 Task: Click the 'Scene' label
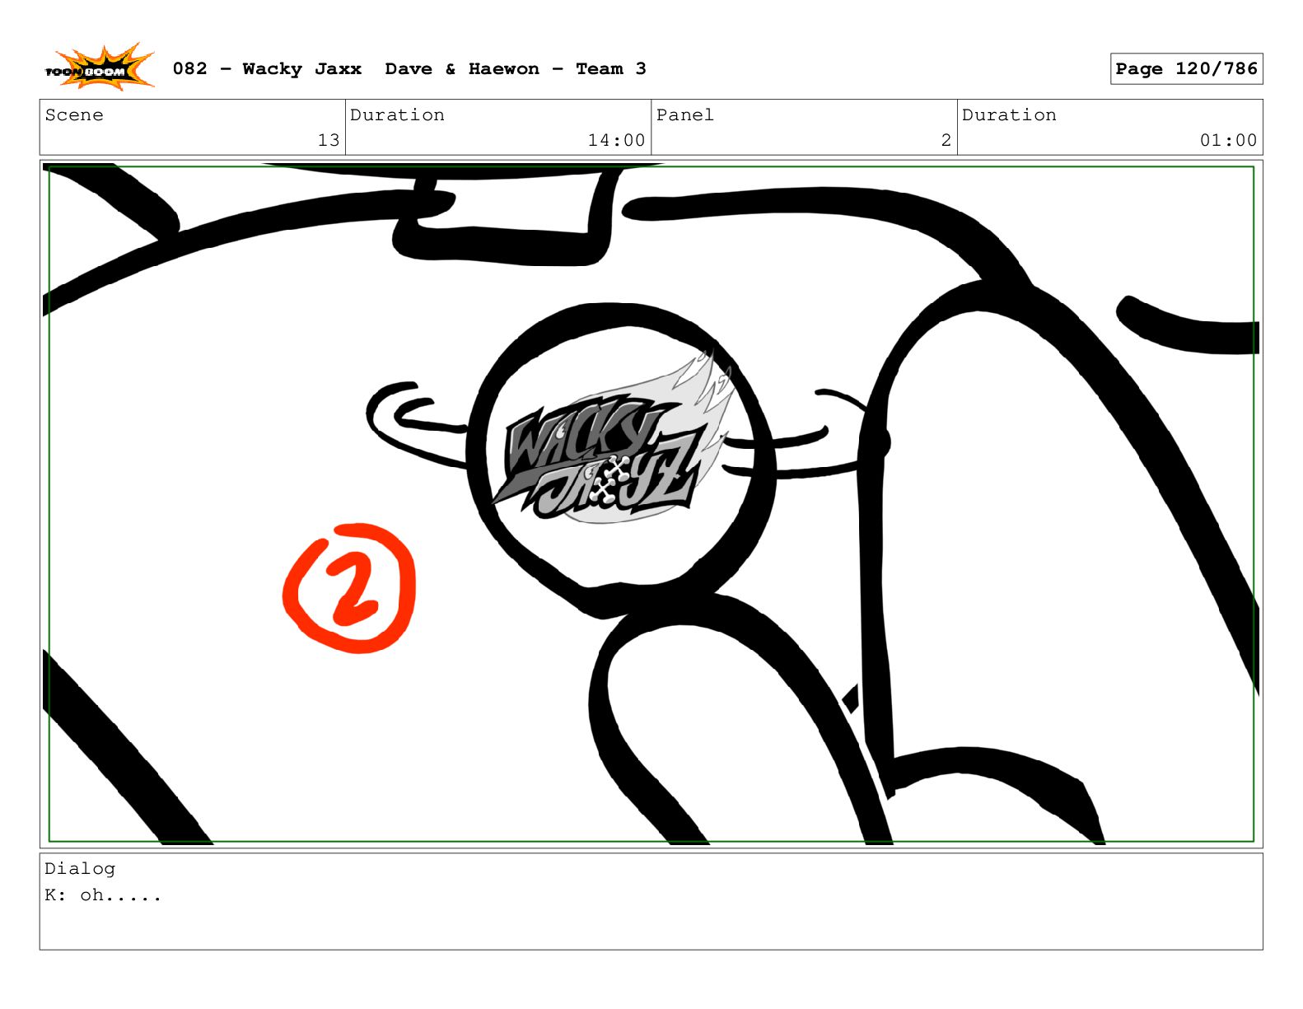(74, 115)
